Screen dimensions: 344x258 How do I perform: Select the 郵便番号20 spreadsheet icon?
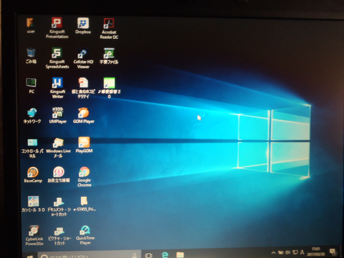(109, 88)
